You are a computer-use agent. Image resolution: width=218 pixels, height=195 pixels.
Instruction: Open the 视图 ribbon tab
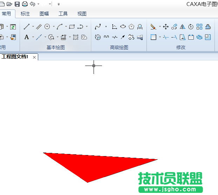[x=82, y=14]
